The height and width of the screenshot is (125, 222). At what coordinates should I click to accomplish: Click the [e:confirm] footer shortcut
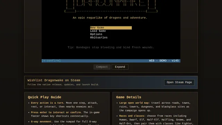51,61
